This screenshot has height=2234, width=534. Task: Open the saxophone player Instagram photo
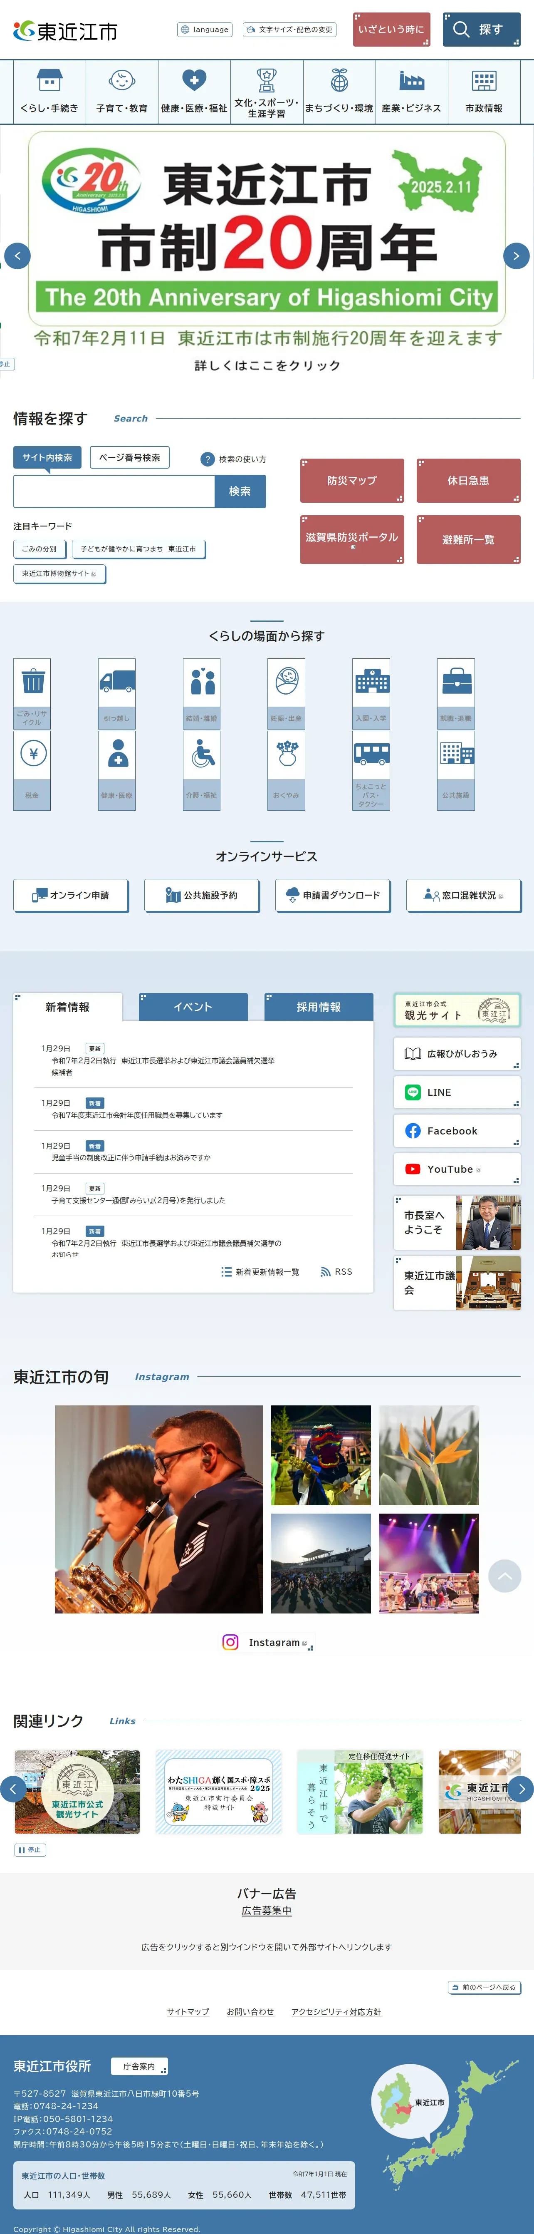tap(158, 1509)
